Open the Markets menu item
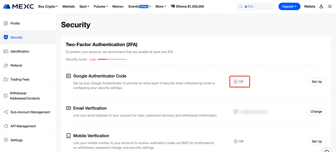The image size is (336, 152). [69, 6]
